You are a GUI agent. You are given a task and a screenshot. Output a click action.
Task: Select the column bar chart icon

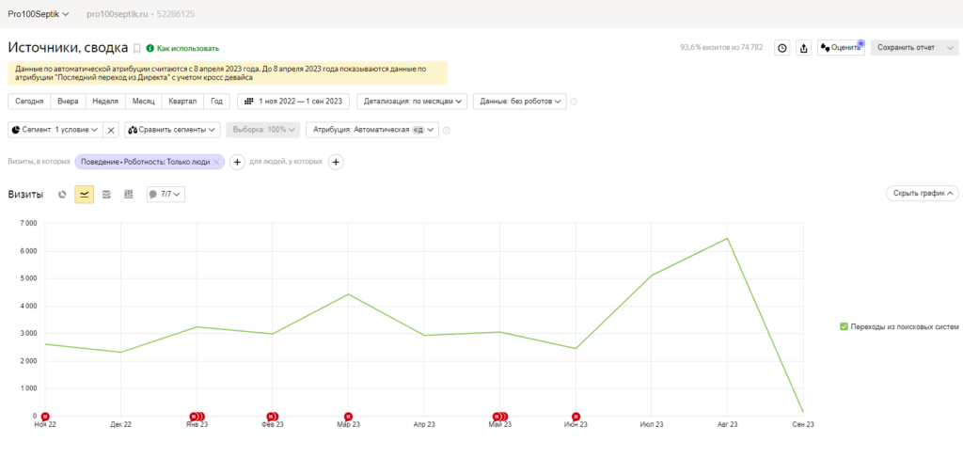(128, 194)
